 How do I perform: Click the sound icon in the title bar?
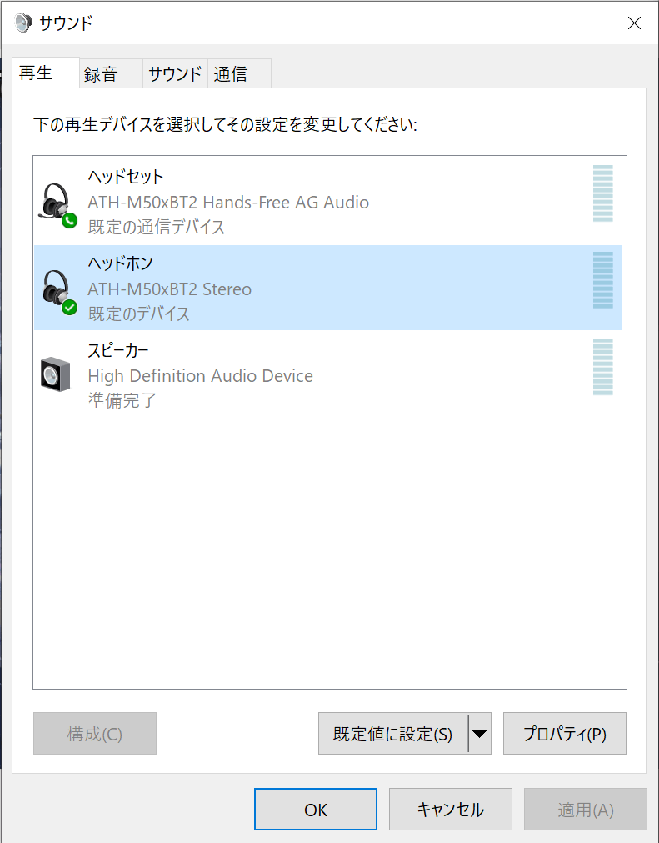click(23, 23)
